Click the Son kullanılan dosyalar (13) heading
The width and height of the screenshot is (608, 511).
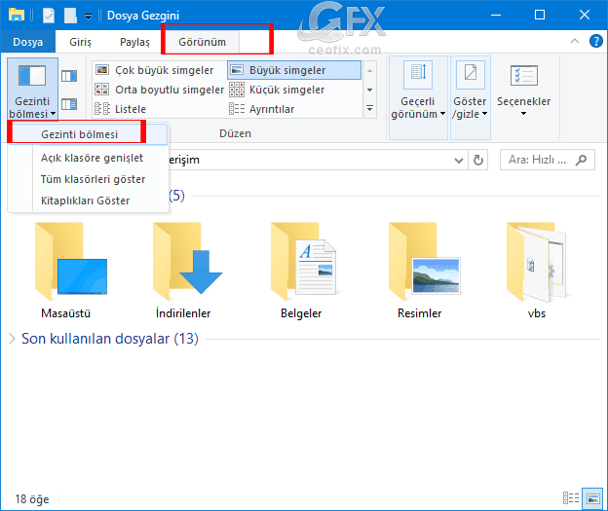110,339
